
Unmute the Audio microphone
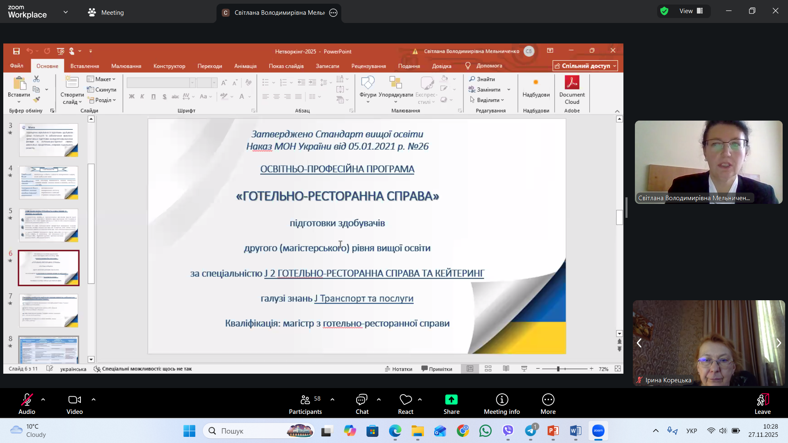[27, 400]
